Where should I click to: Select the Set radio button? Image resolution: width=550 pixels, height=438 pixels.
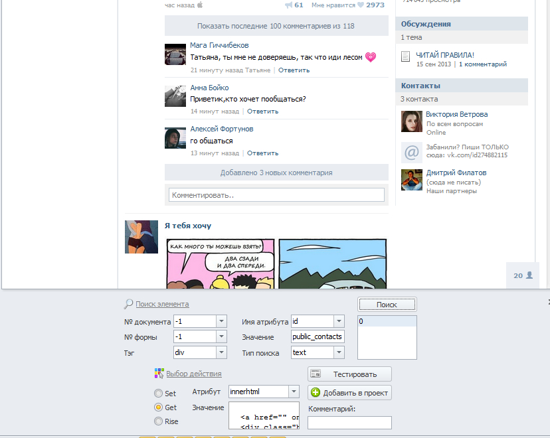pyautogui.click(x=158, y=393)
